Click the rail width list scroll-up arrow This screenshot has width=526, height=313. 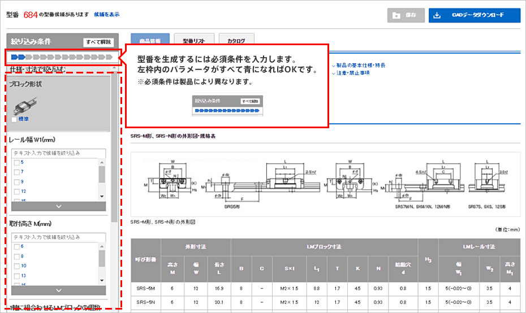[102, 162]
